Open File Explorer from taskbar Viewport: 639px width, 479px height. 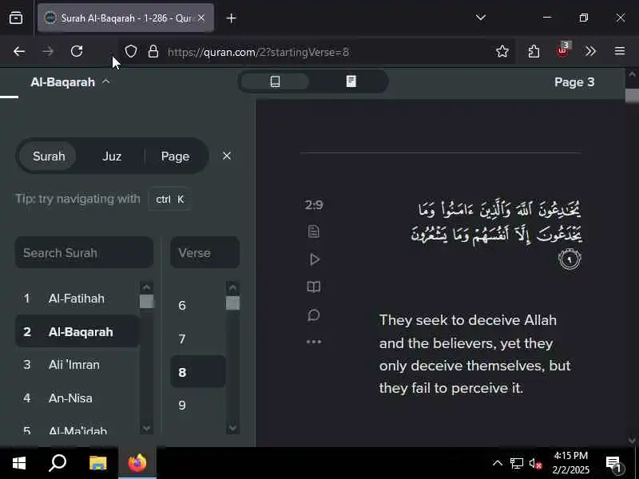click(97, 463)
